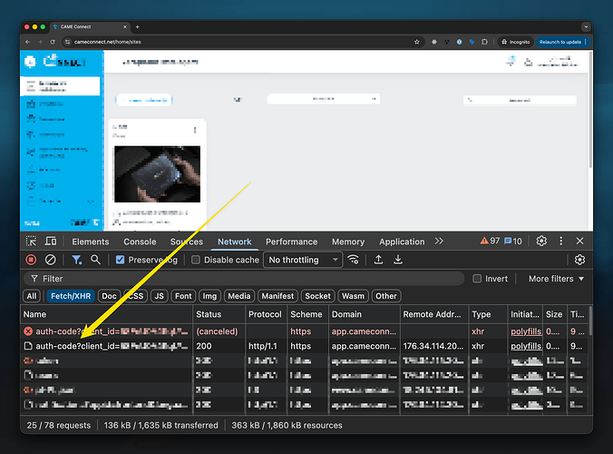Open the network search magnifier
This screenshot has height=454, width=613.
pos(96,260)
